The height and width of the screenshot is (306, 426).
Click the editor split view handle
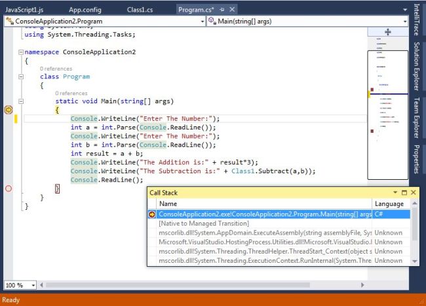[388, 32]
